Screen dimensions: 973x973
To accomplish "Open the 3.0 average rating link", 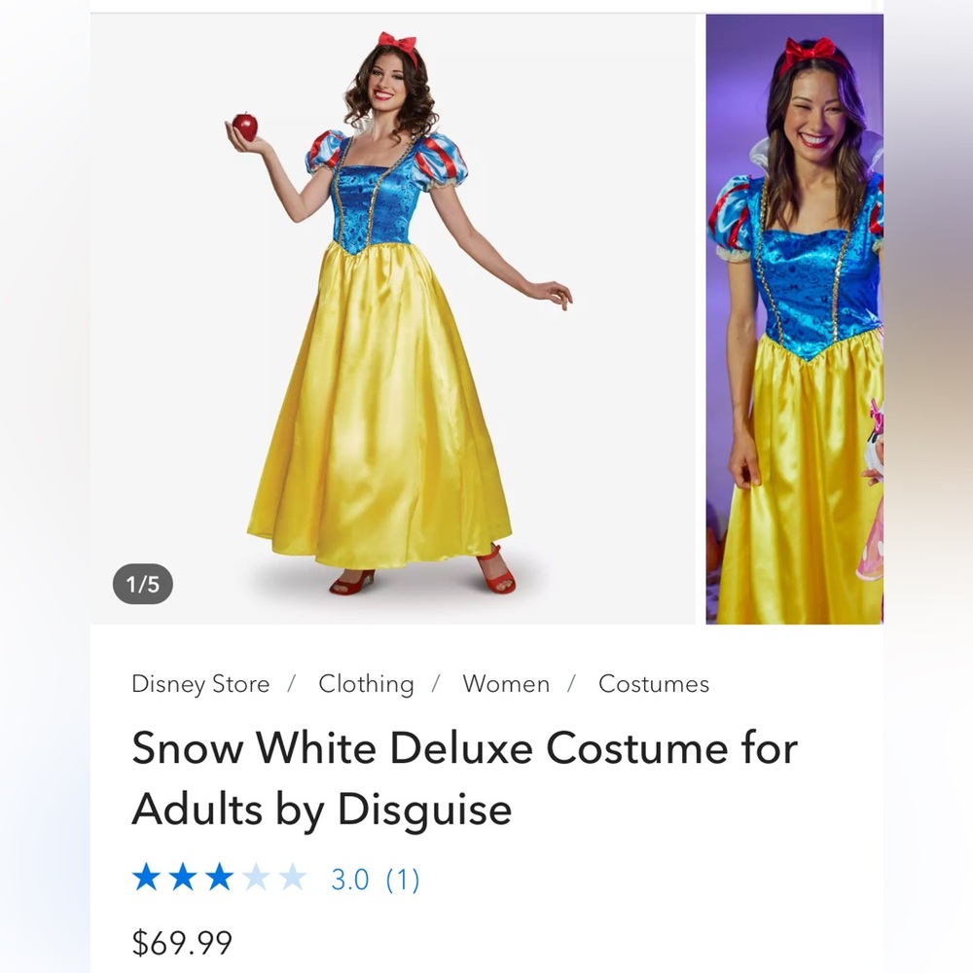I will click(352, 879).
